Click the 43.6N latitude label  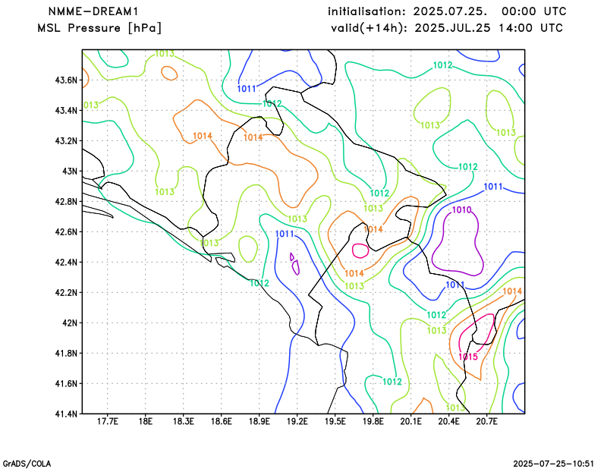click(x=66, y=80)
